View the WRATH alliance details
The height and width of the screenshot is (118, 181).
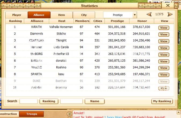tap(164, 28)
